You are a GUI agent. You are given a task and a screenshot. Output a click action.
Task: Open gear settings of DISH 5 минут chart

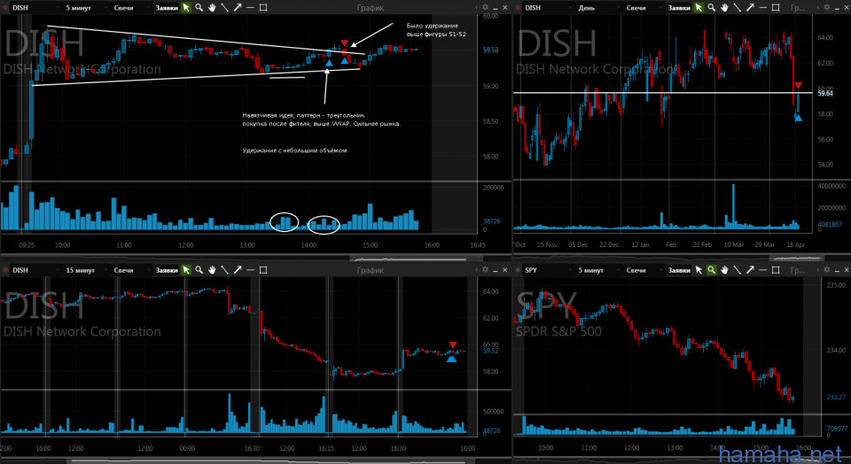[x=485, y=8]
